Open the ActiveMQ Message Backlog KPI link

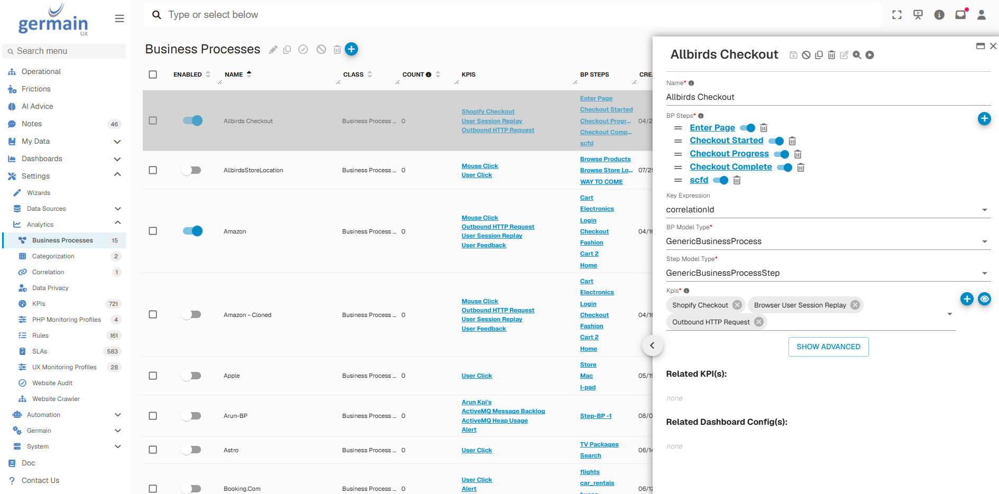click(x=503, y=411)
